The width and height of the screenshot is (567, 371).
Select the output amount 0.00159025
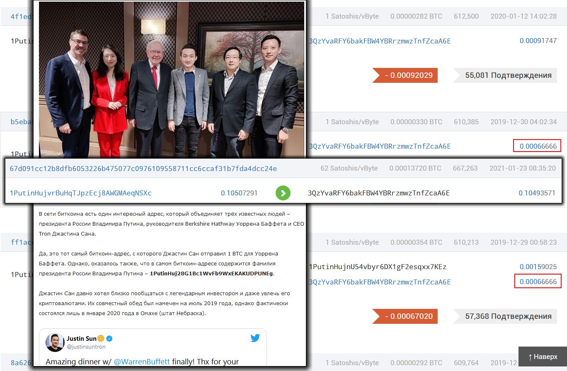(538, 267)
